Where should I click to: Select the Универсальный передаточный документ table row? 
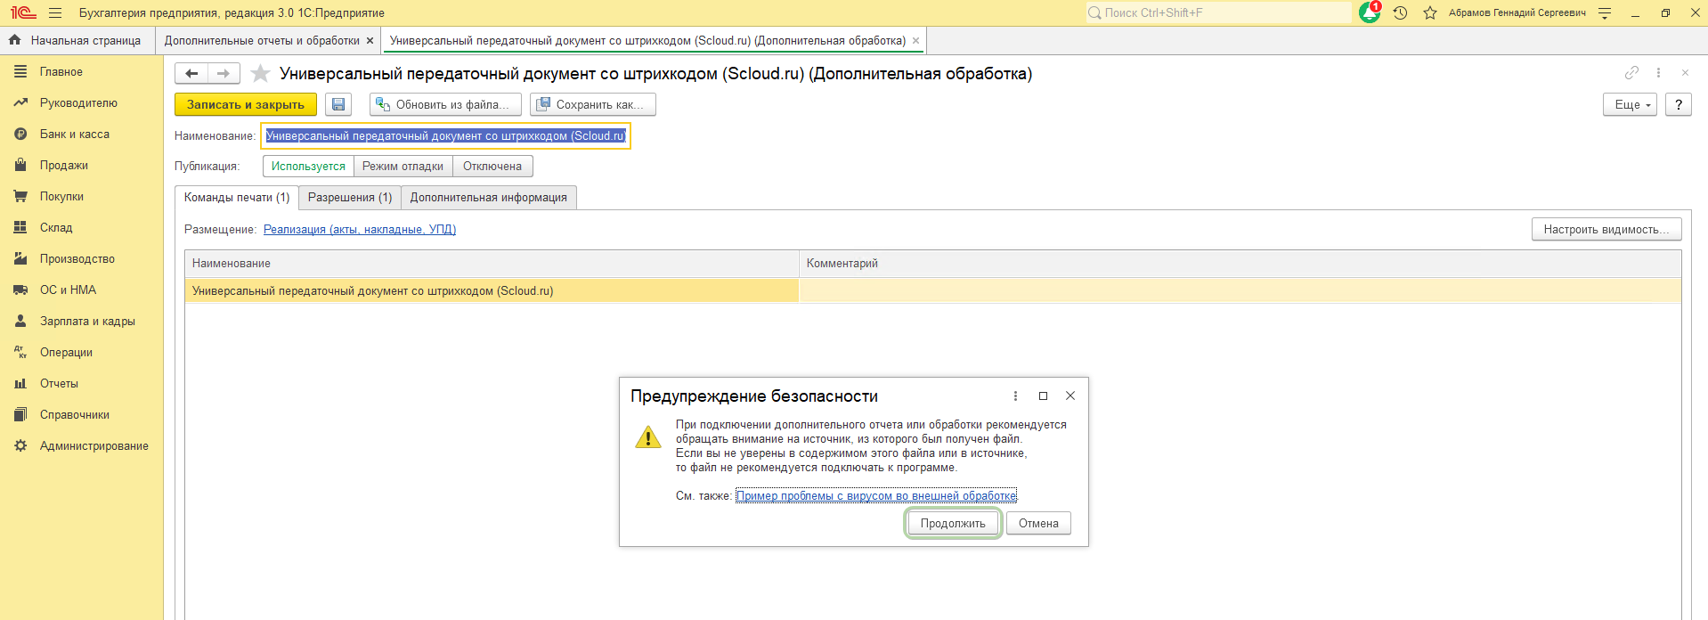click(x=932, y=291)
